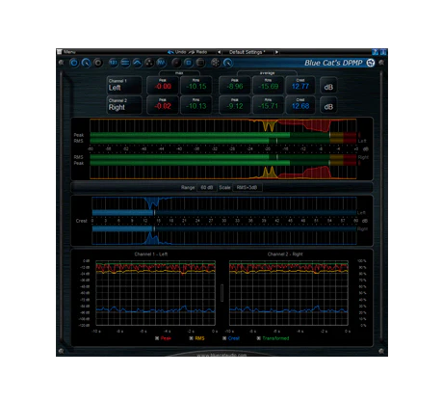Toggle the curve histogram icon
443x401 pixels.
pos(137,63)
